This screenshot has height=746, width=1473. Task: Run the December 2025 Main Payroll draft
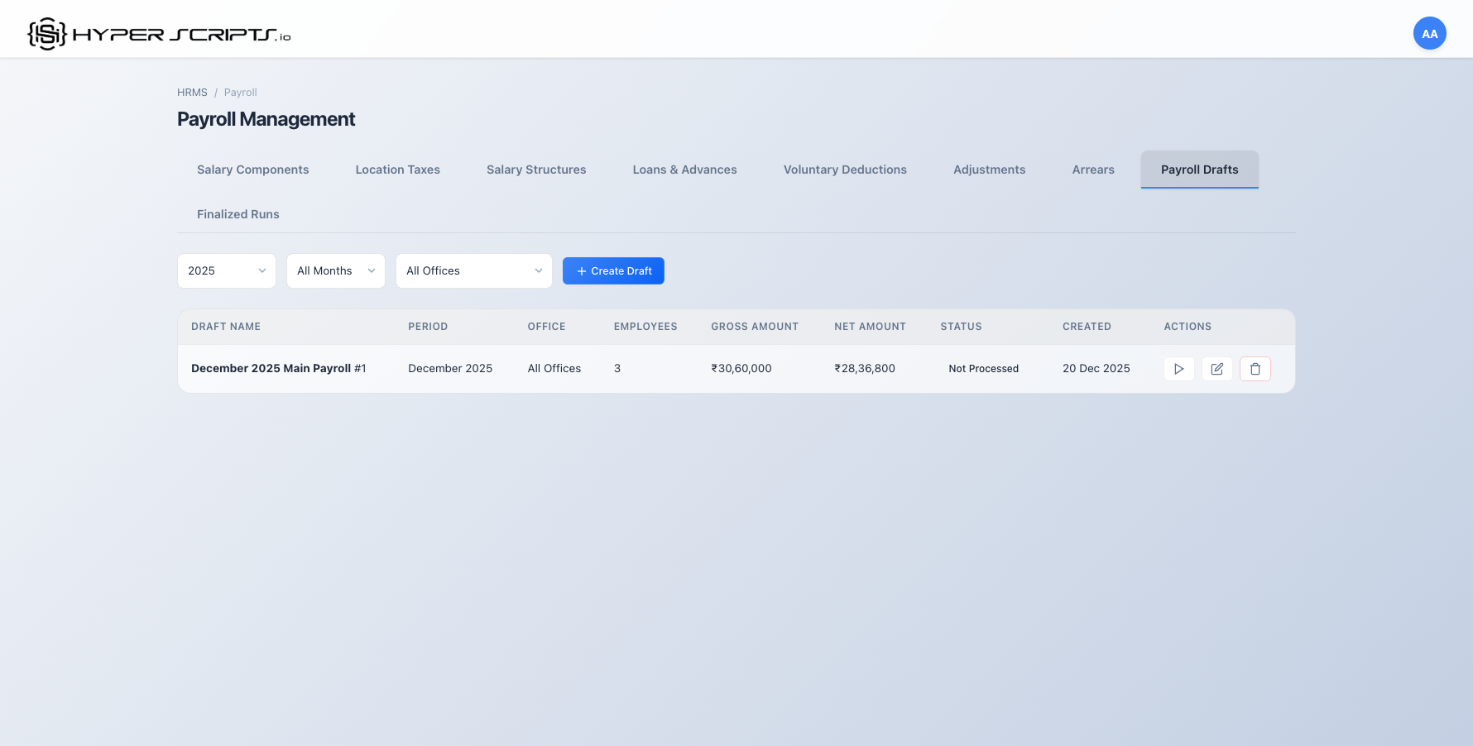coord(1178,369)
